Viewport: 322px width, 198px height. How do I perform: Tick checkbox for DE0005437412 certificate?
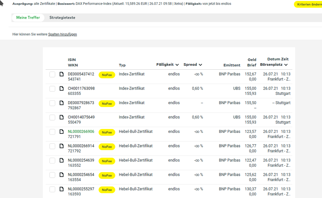coord(52,74)
